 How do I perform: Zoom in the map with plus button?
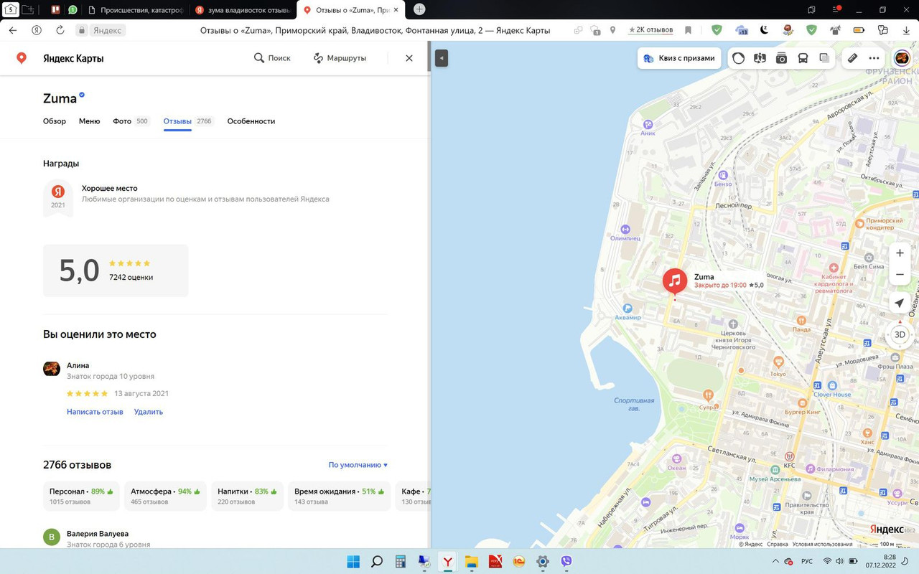[x=900, y=253]
